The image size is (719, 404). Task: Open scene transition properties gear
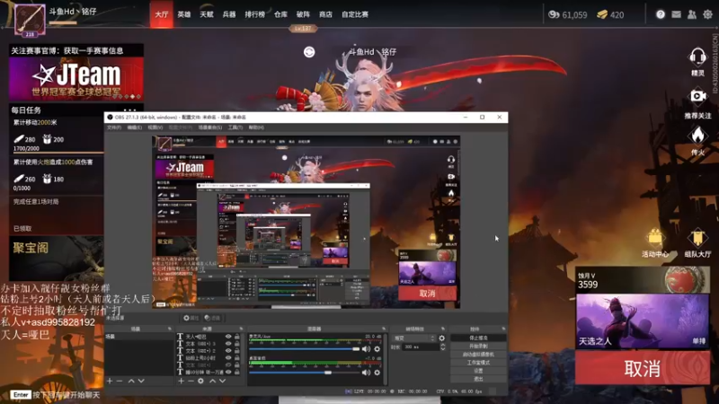pyautogui.click(x=441, y=338)
